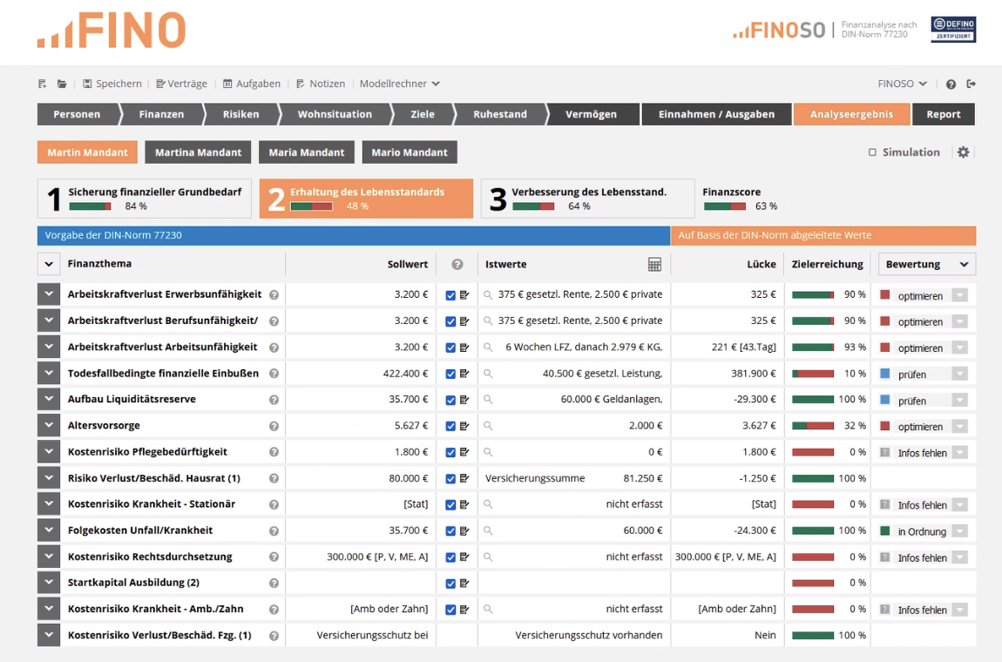Click the Speichern button
Viewport: 1002px width, 662px height.
pos(112,84)
